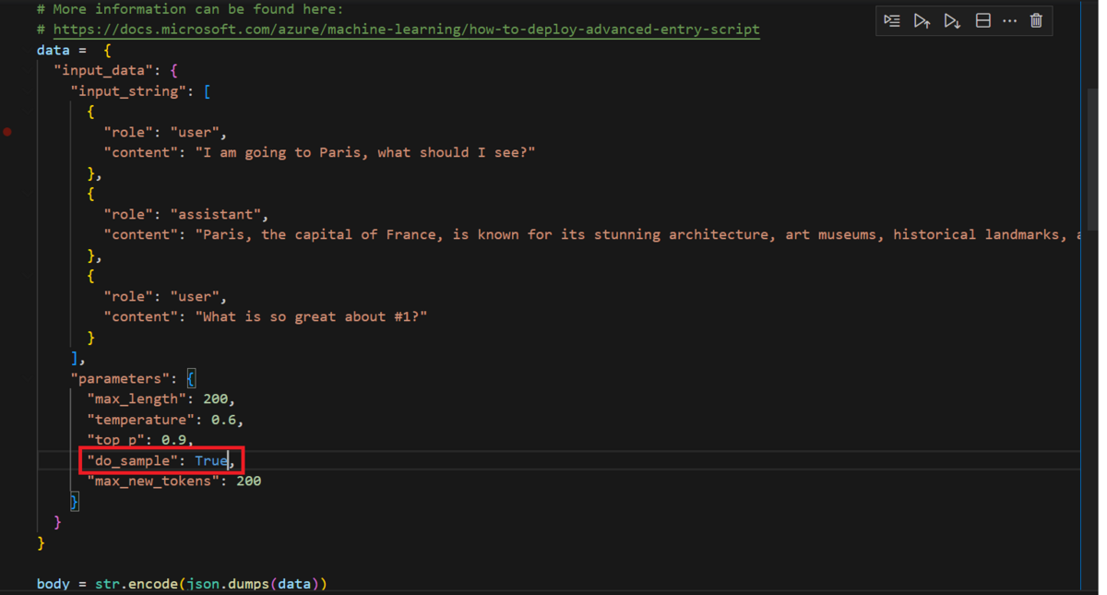The width and height of the screenshot is (1107, 595).
Task: Click json.dumps in the body line
Action: pos(229,583)
